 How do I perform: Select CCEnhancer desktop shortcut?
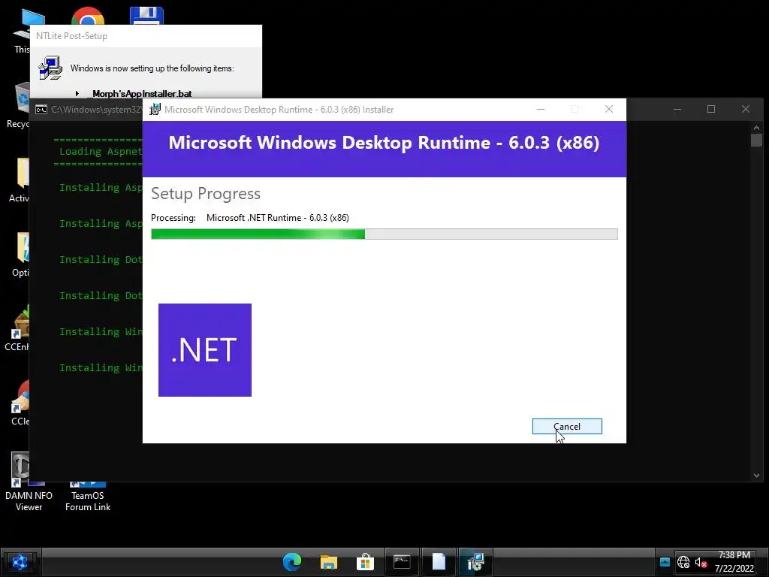17,328
